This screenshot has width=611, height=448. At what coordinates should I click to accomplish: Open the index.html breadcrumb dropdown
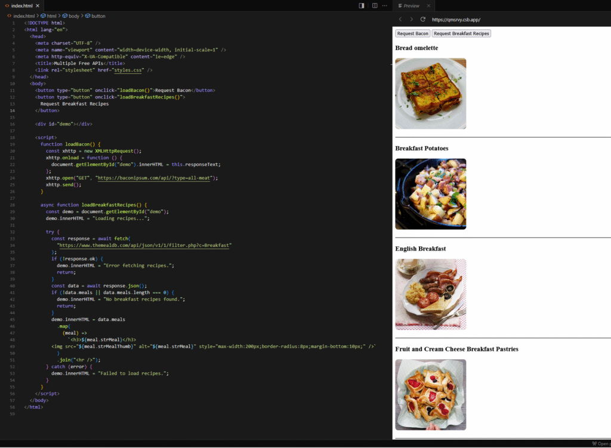point(24,16)
